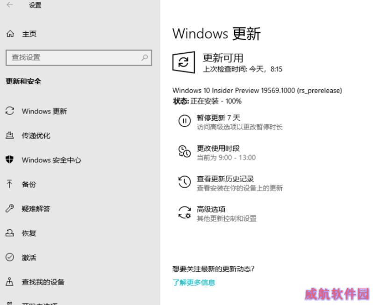373x305 pixels.
Task: Click the 状态: 正在安装 - 100% line
Action: pyautogui.click(x=207, y=101)
